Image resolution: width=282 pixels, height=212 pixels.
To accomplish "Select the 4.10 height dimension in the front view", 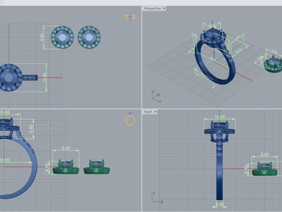I will pyautogui.click(x=47, y=167).
